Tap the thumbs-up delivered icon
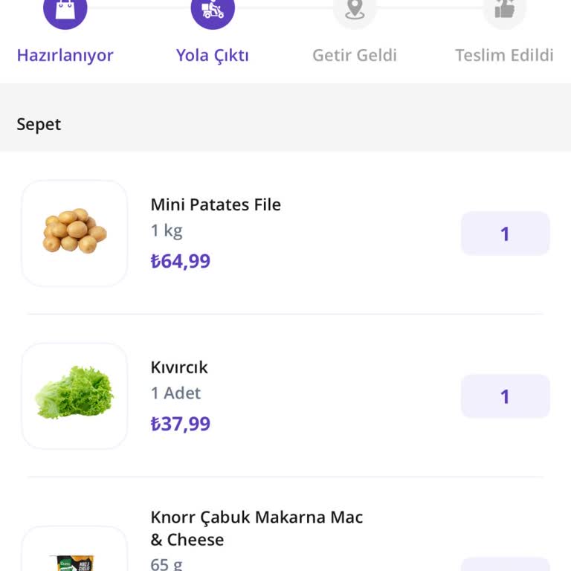 505,10
